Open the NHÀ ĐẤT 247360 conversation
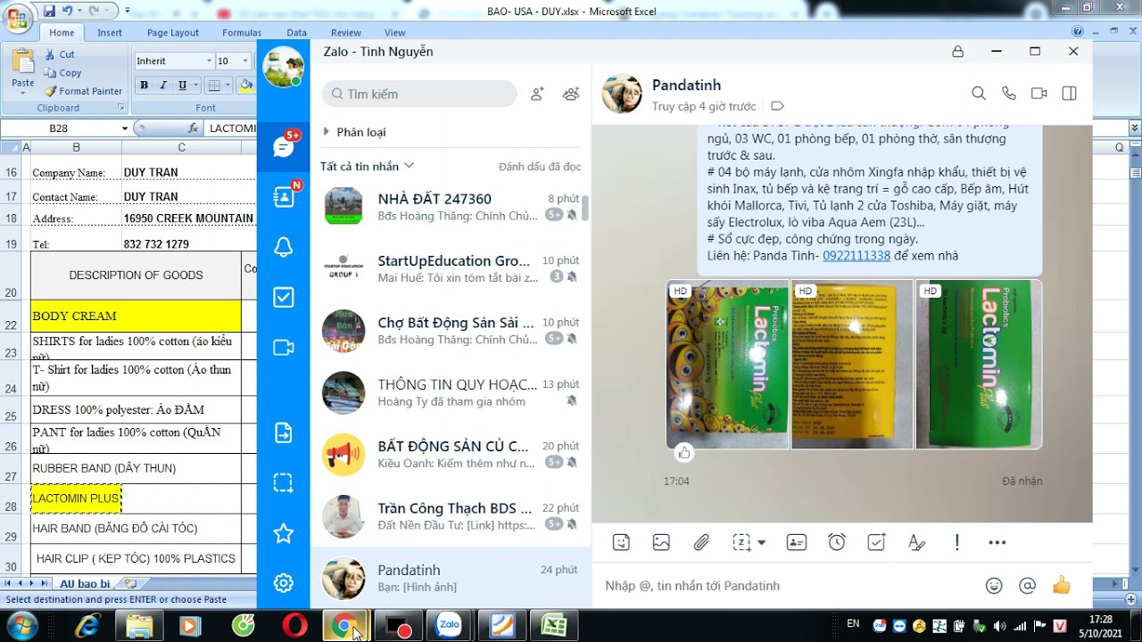Screen dimensions: 1142x642 coord(451,206)
